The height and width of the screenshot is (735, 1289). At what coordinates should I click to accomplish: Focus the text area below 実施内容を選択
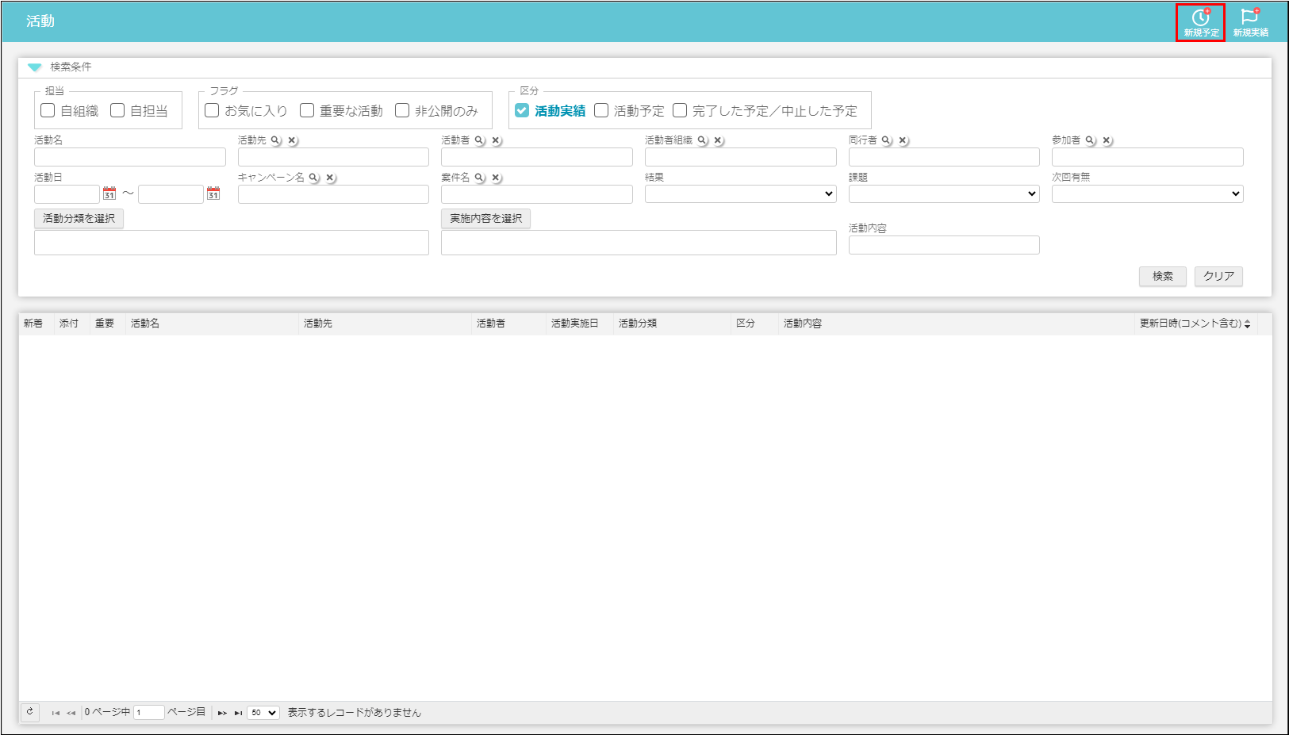(639, 243)
